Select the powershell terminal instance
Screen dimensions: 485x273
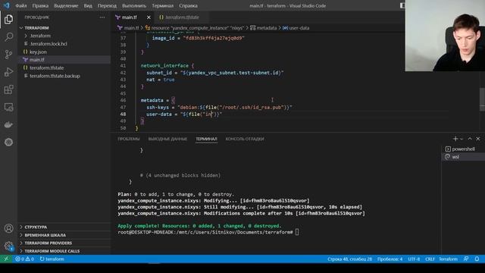pos(463,149)
